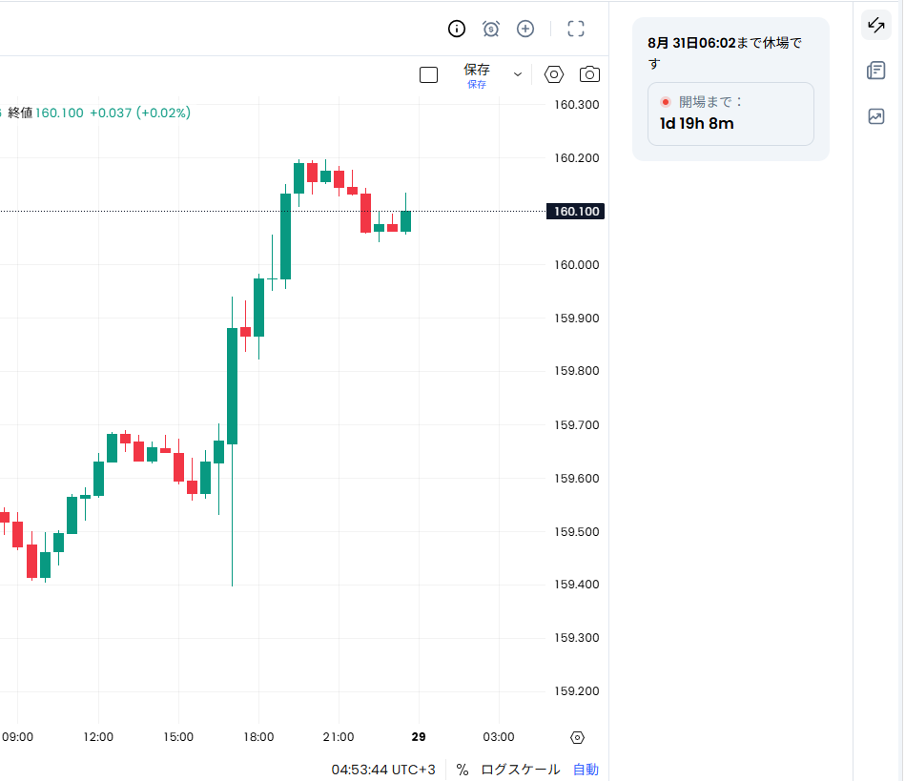The height and width of the screenshot is (781, 905).
Task: Open the news list panel icon
Action: click(x=876, y=71)
